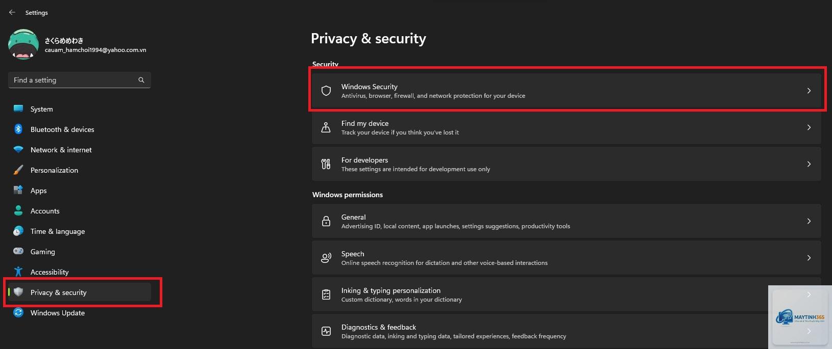832x349 pixels.
Task: Click the General padlock icon
Action: (326, 221)
